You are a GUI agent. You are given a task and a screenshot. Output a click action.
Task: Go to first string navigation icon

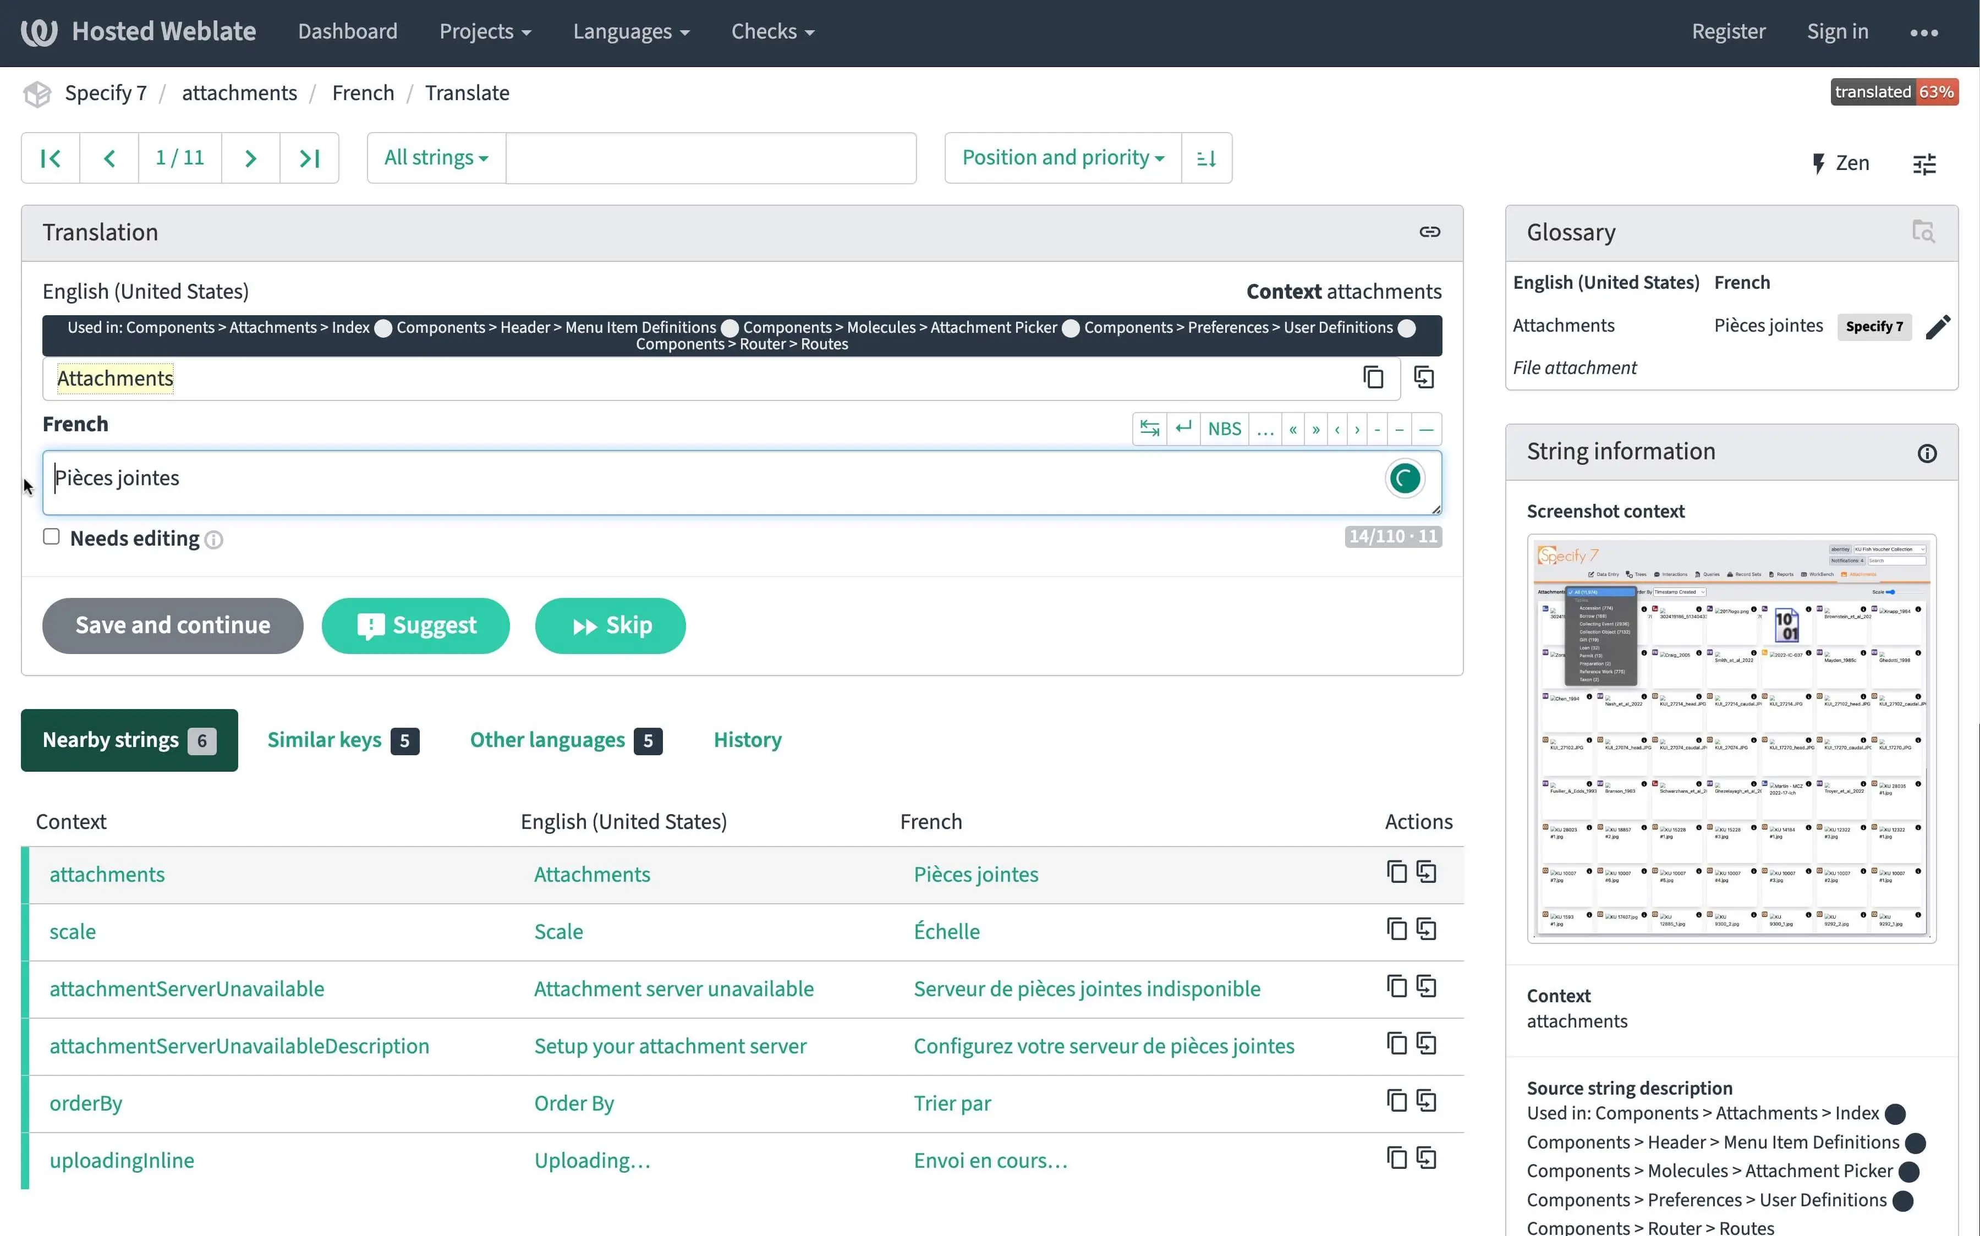pos(51,158)
